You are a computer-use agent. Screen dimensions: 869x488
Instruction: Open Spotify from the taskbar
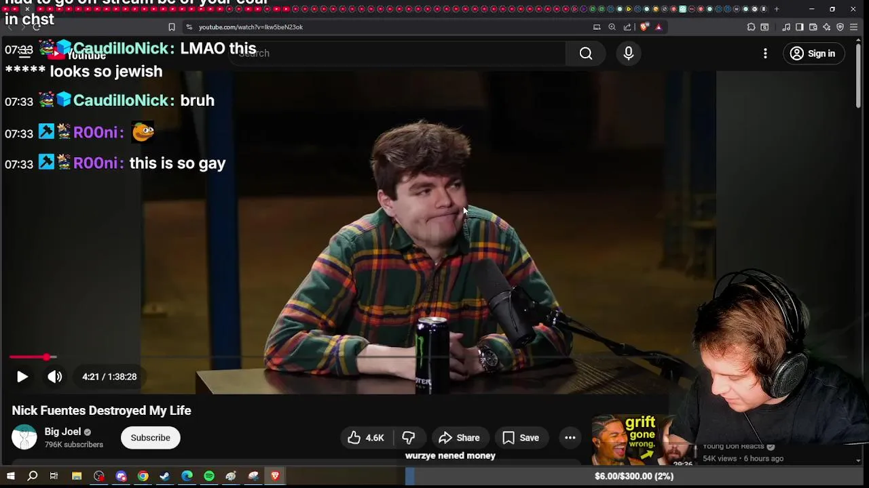(x=209, y=476)
